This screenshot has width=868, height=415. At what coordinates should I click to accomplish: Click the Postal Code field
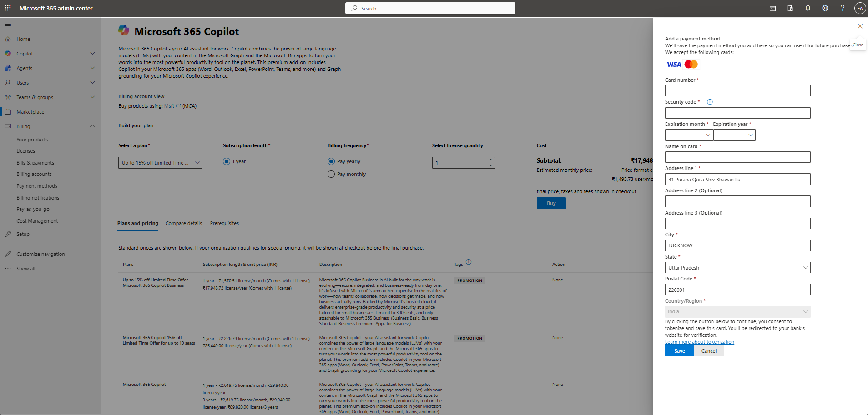[737, 290]
